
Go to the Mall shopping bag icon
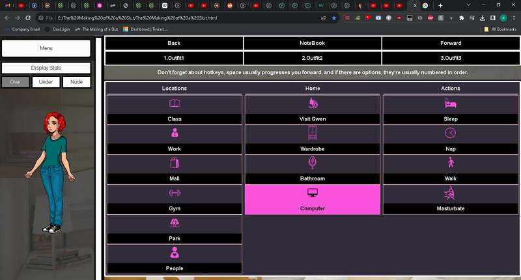click(x=175, y=163)
